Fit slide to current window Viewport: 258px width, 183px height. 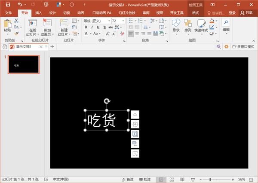251,180
